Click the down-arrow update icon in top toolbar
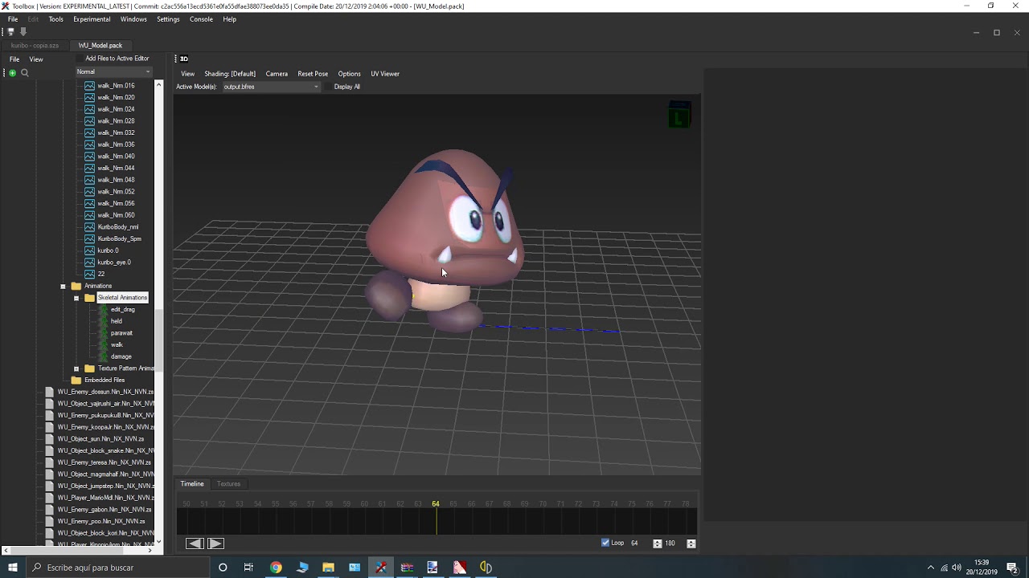 pos(23,32)
